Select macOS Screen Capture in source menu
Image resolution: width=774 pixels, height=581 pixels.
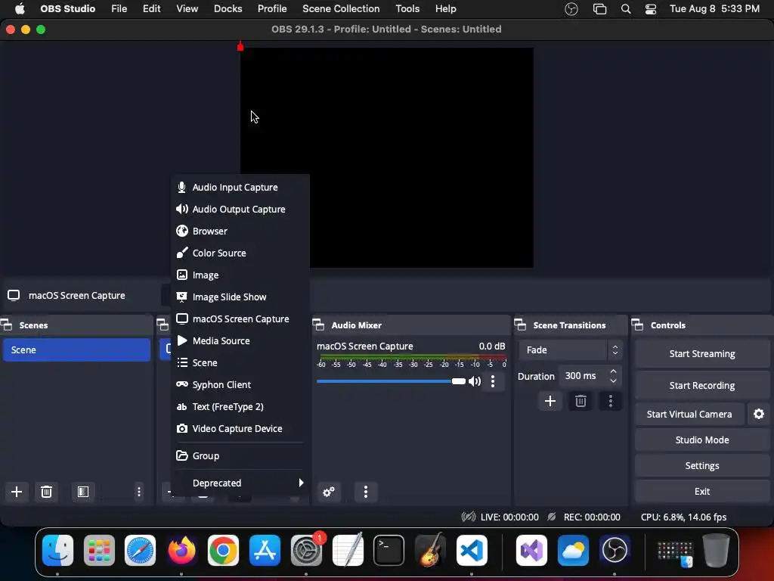tap(240, 318)
